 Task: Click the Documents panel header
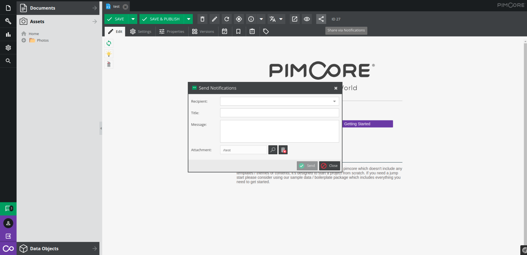[58, 8]
